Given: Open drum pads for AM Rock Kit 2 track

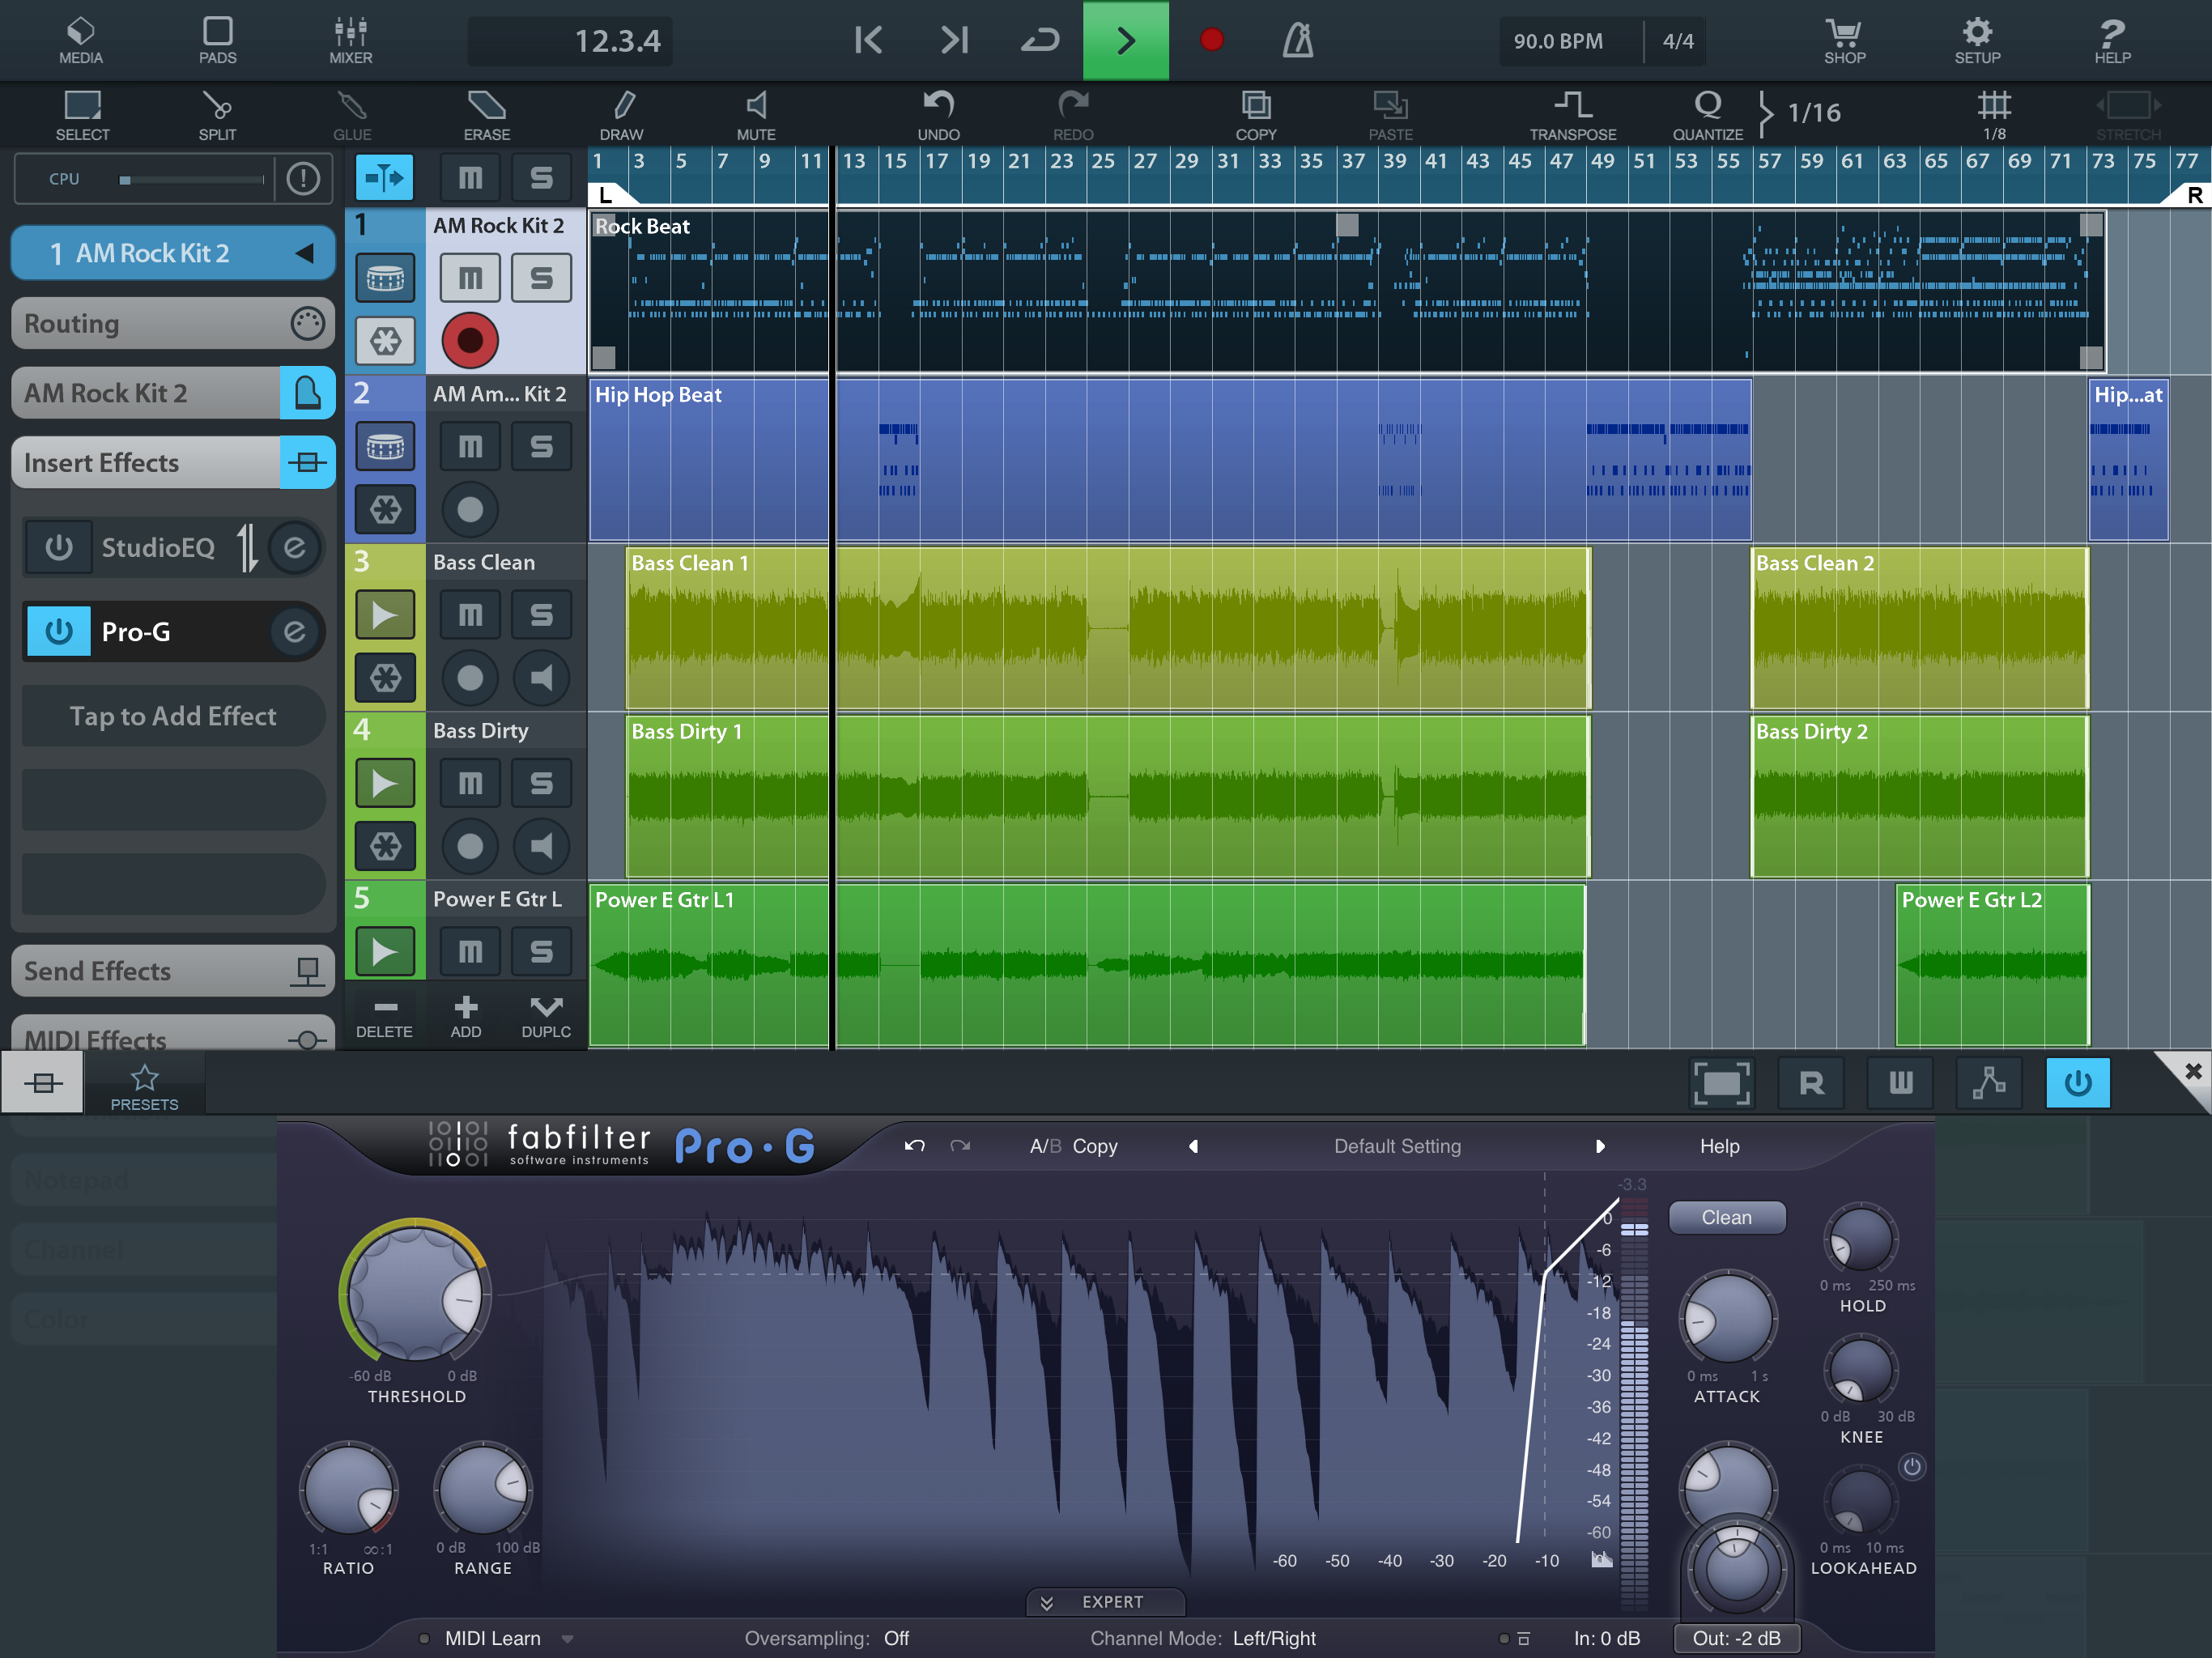Looking at the screenshot, I should (x=385, y=278).
